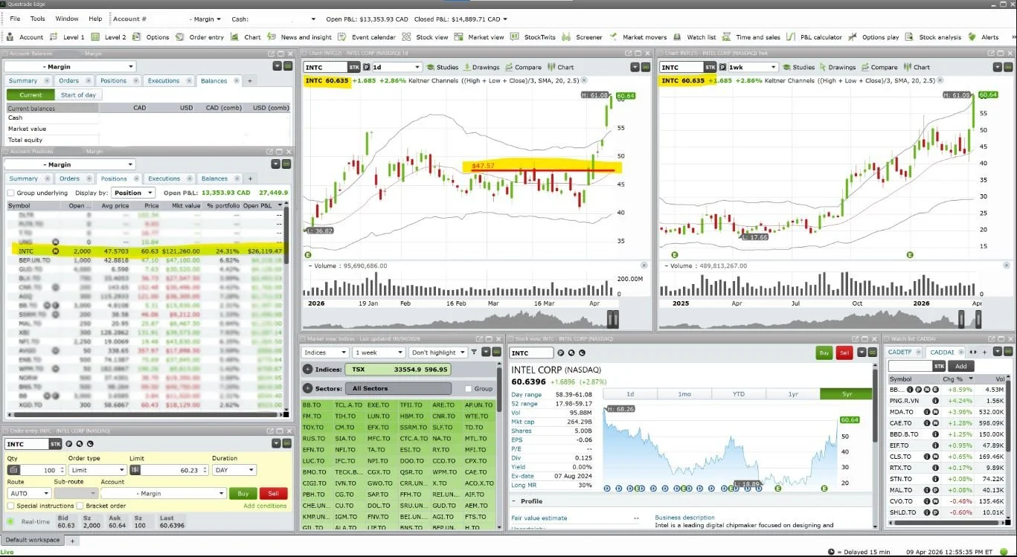Open Market movers from the toolbar
Viewport: 1017px width, 557px height.
pos(638,37)
